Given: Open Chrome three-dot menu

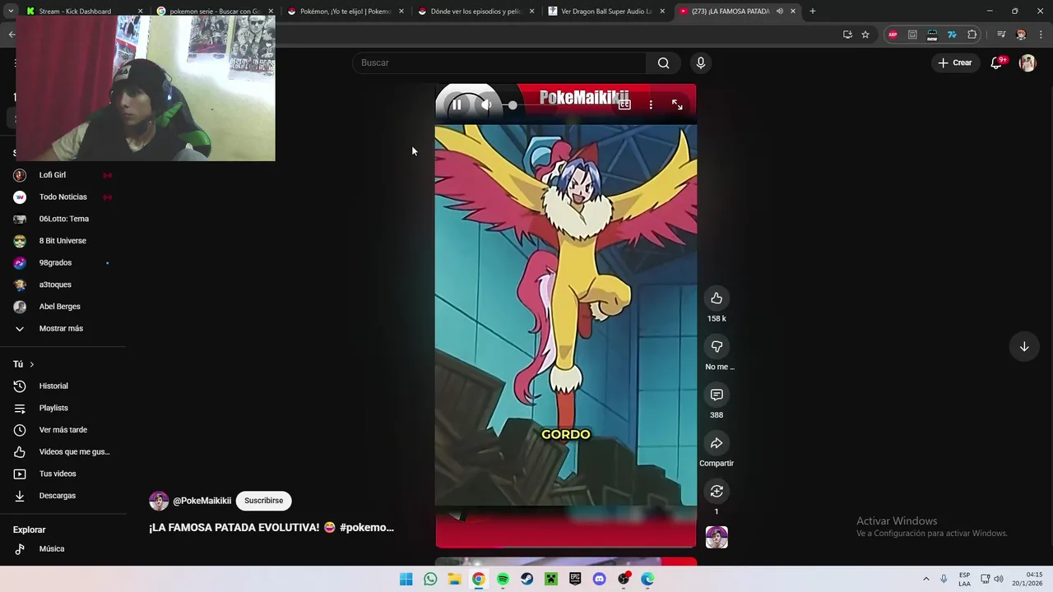Looking at the screenshot, I should click(1041, 35).
